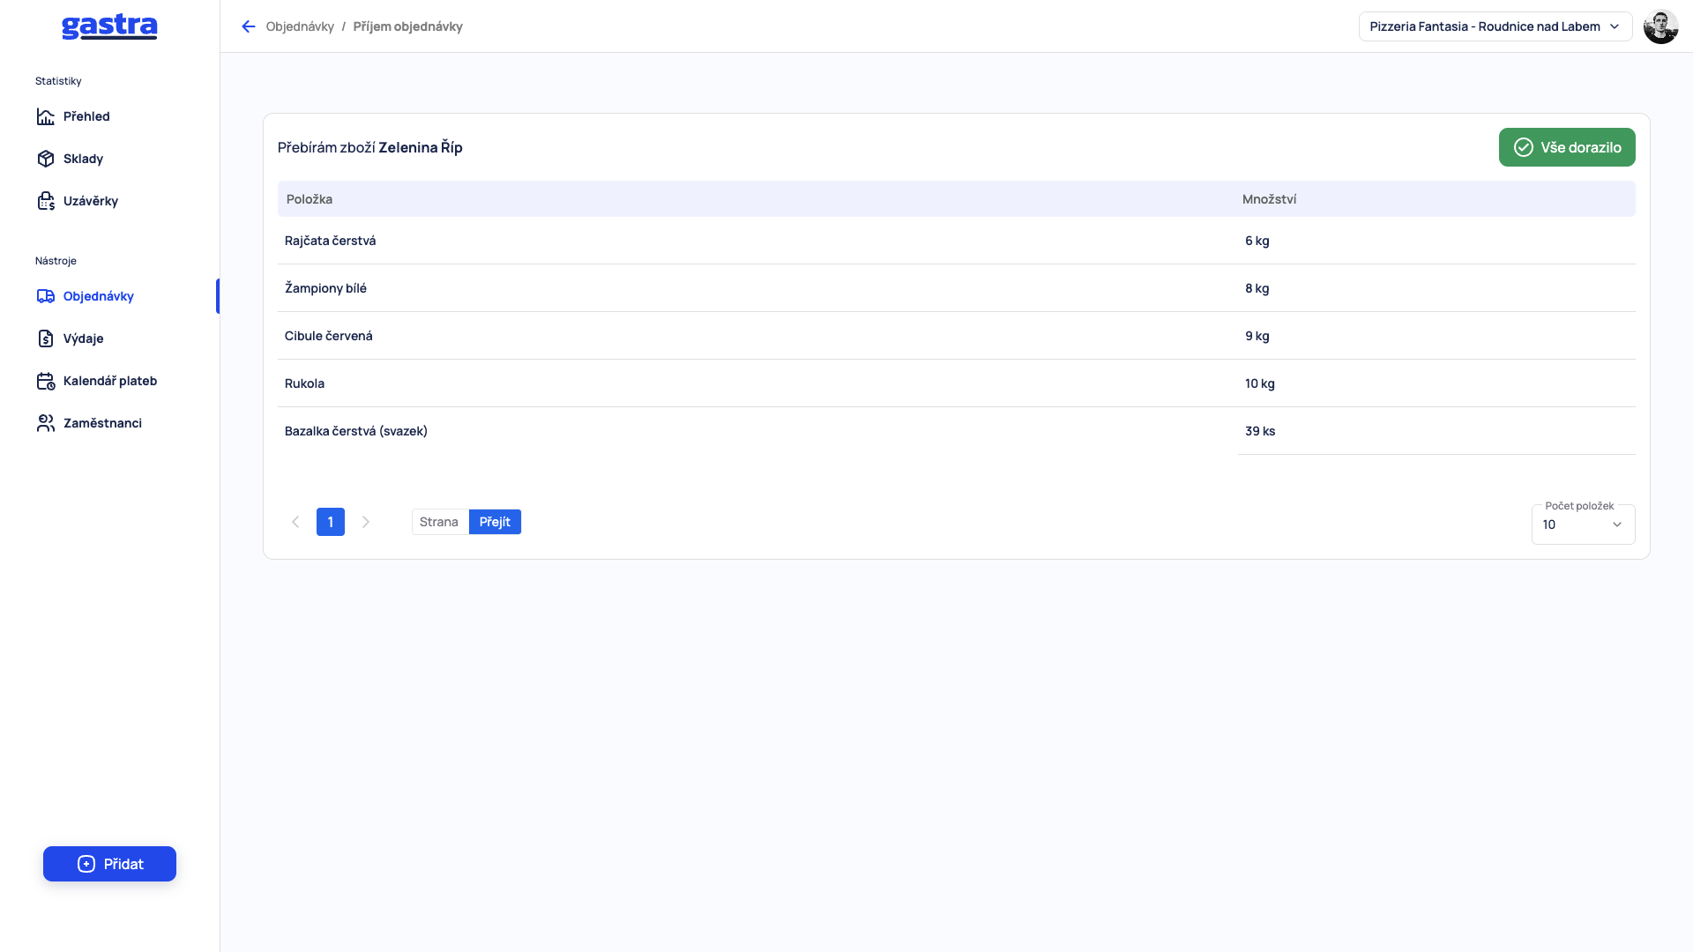Image resolution: width=1693 pixels, height=952 pixels.
Task: Click the Kalendář plateb calendar icon
Action: click(x=46, y=381)
